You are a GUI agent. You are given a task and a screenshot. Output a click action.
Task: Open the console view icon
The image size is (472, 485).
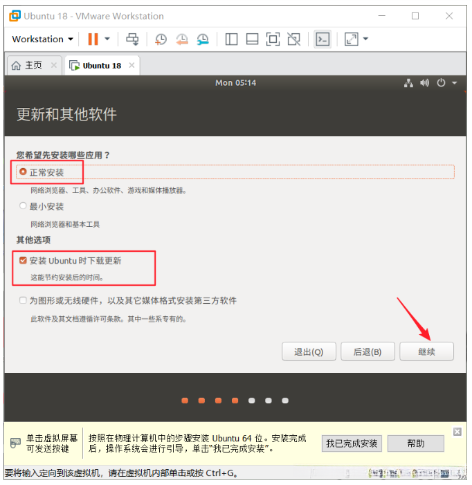(323, 39)
